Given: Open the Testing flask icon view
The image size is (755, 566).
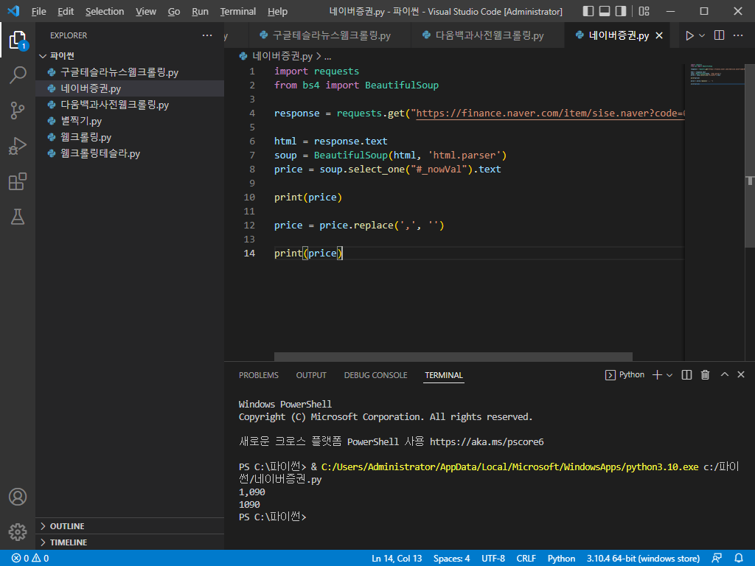Looking at the screenshot, I should (18, 217).
